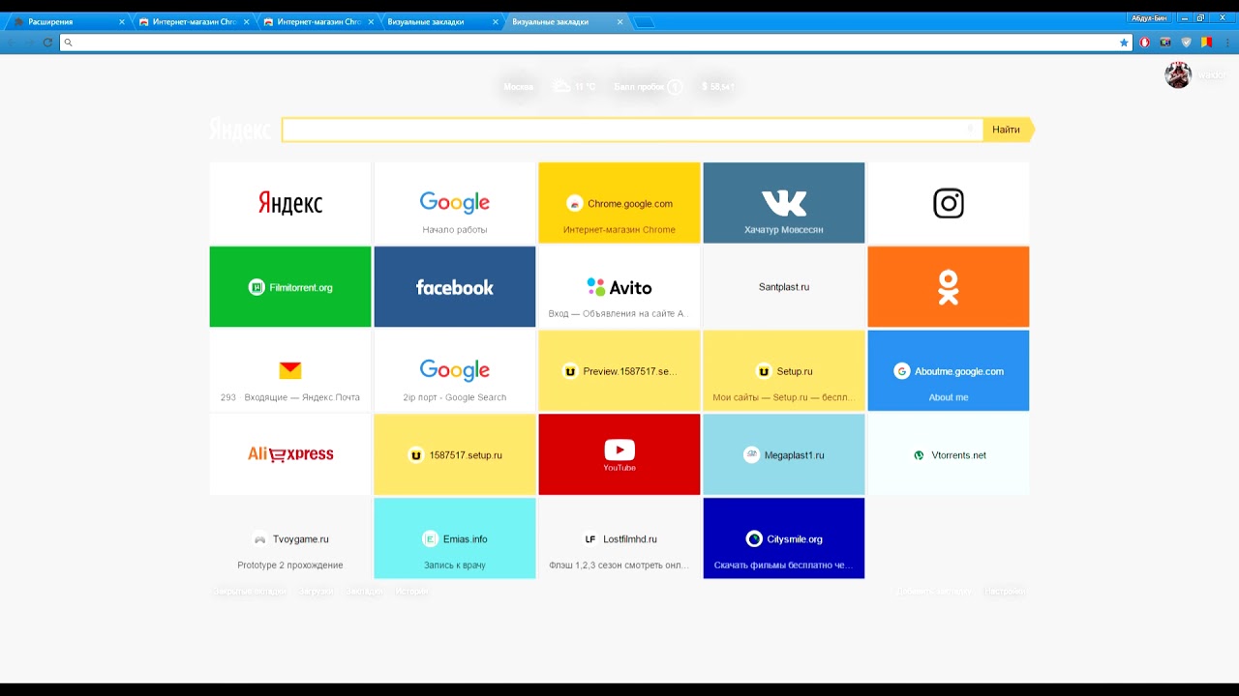
Task: Click the browser reload button
Action: [x=47, y=43]
